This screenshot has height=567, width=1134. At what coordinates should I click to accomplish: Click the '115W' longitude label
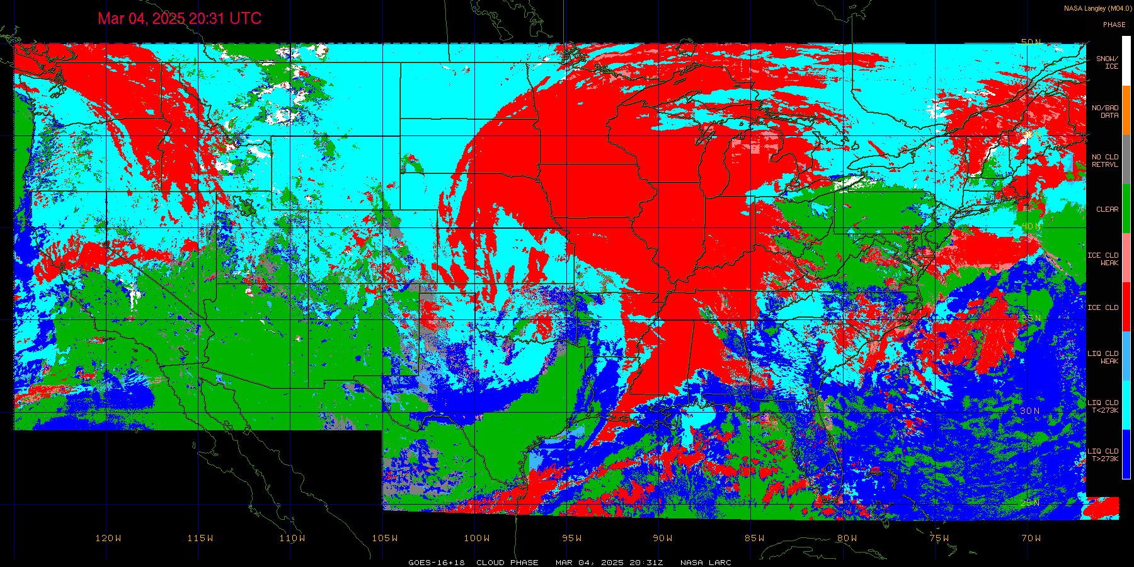pos(200,538)
